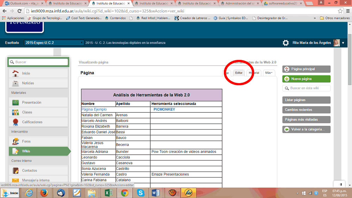Switch to the softwareeducativo browser tab
Screen dimensions: 352x198
coord(283,4)
